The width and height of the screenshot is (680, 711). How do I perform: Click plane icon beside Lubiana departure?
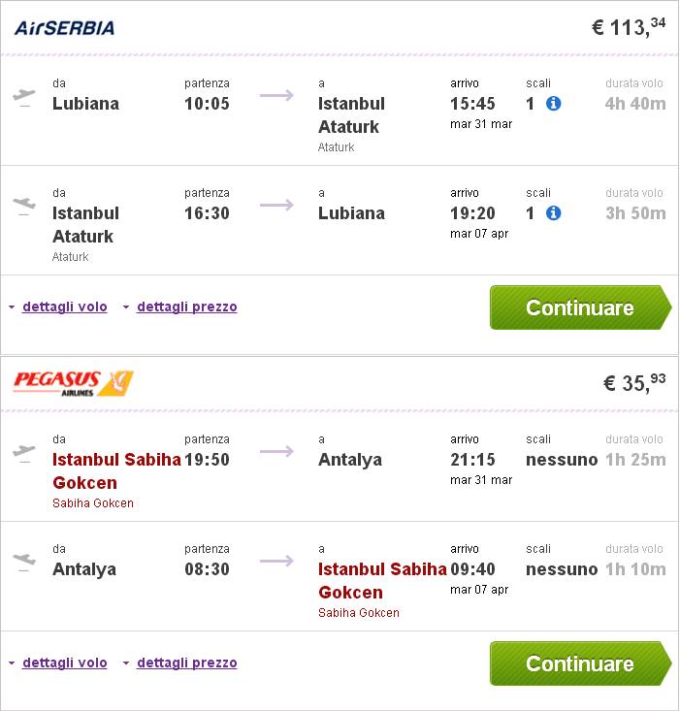pos(24,95)
